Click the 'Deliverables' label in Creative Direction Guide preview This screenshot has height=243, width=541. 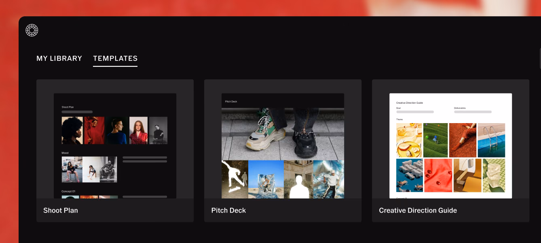click(x=460, y=108)
